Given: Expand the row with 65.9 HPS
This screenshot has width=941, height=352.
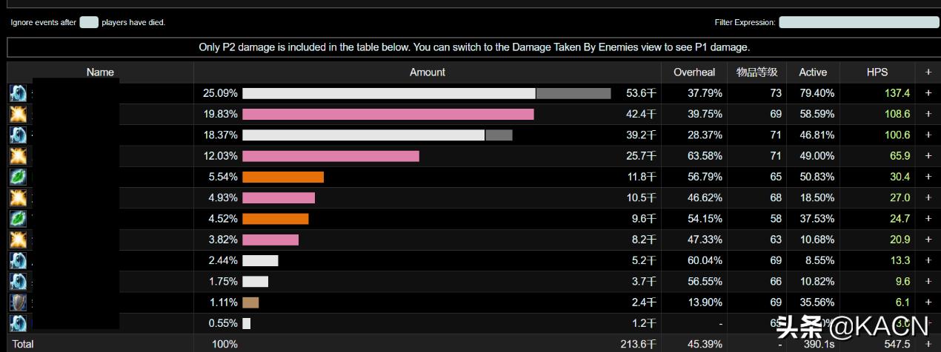Looking at the screenshot, I should click(928, 156).
